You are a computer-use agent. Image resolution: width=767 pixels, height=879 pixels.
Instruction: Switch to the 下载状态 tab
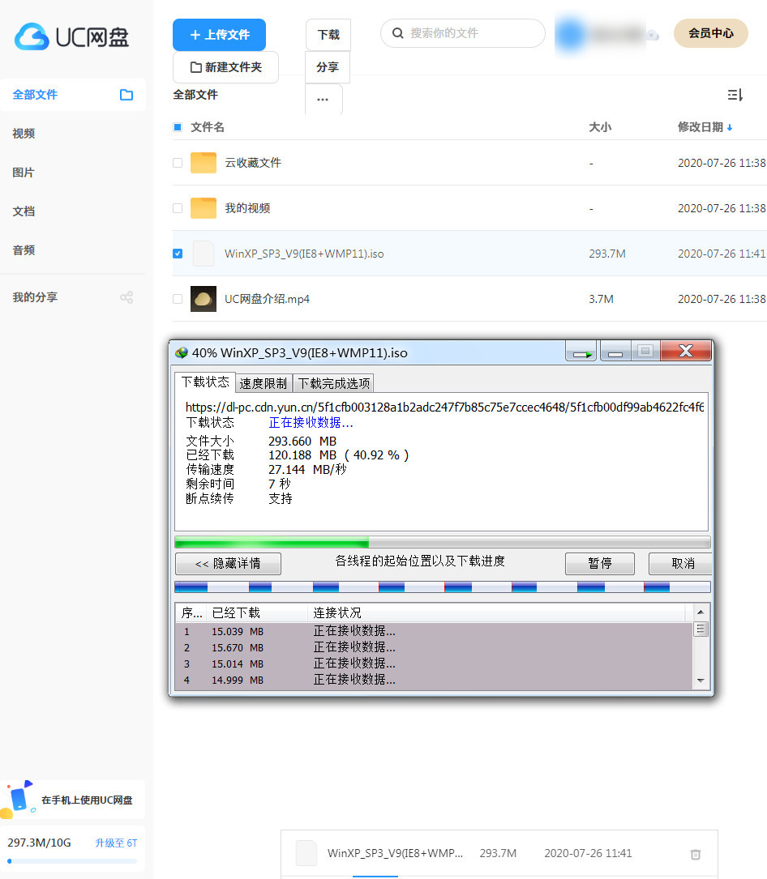pos(205,382)
